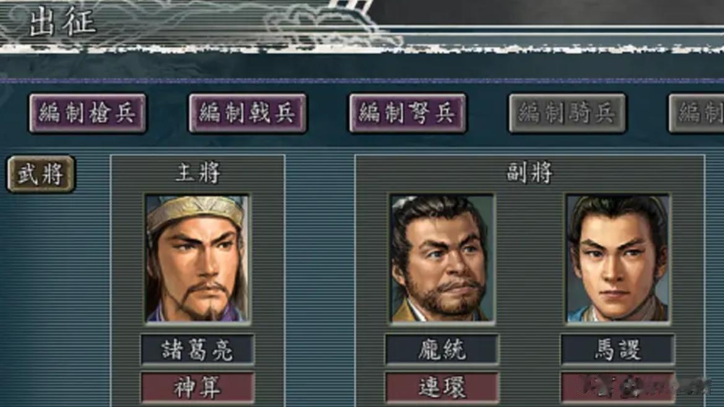The image size is (724, 407).
Task: Click the 副將 deputy general header
Action: coord(530,173)
